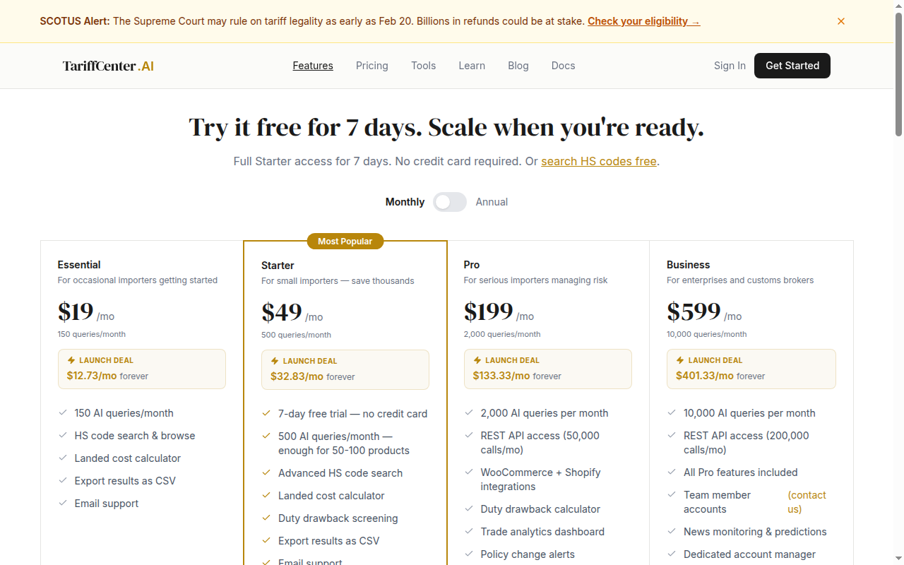The width and height of the screenshot is (904, 565).
Task: Open the Docs section
Action: click(563, 65)
